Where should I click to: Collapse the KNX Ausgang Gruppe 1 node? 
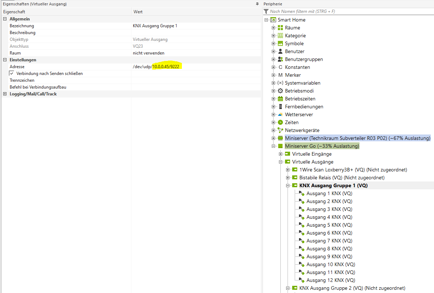288,185
